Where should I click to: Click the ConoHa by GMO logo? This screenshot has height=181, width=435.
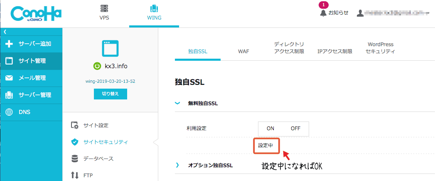point(36,15)
